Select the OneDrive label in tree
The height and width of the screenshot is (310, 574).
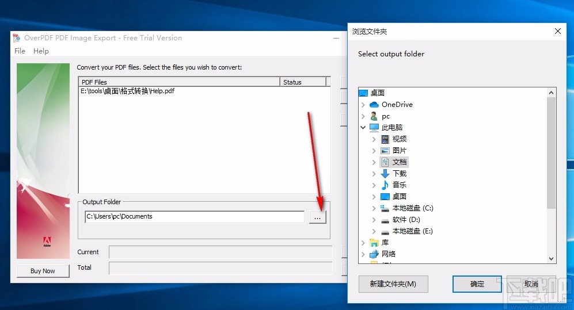397,105
